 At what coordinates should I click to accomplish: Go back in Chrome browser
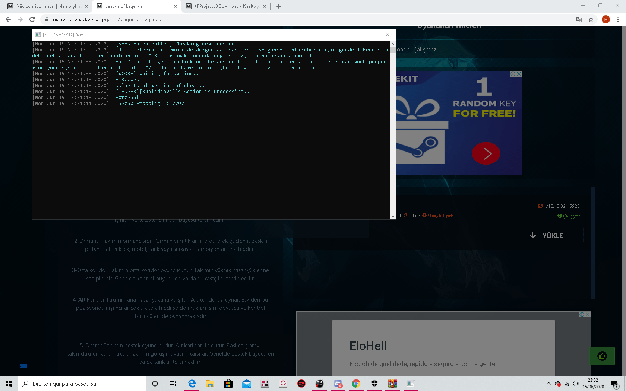(x=8, y=19)
